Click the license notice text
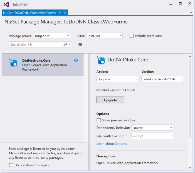The height and width of the screenshot is (173, 195). [45, 153]
